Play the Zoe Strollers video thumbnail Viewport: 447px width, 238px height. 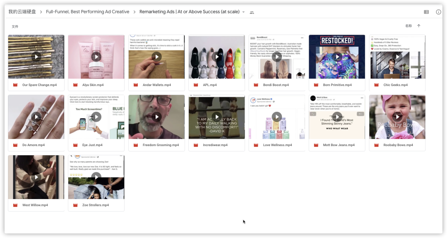(x=96, y=177)
